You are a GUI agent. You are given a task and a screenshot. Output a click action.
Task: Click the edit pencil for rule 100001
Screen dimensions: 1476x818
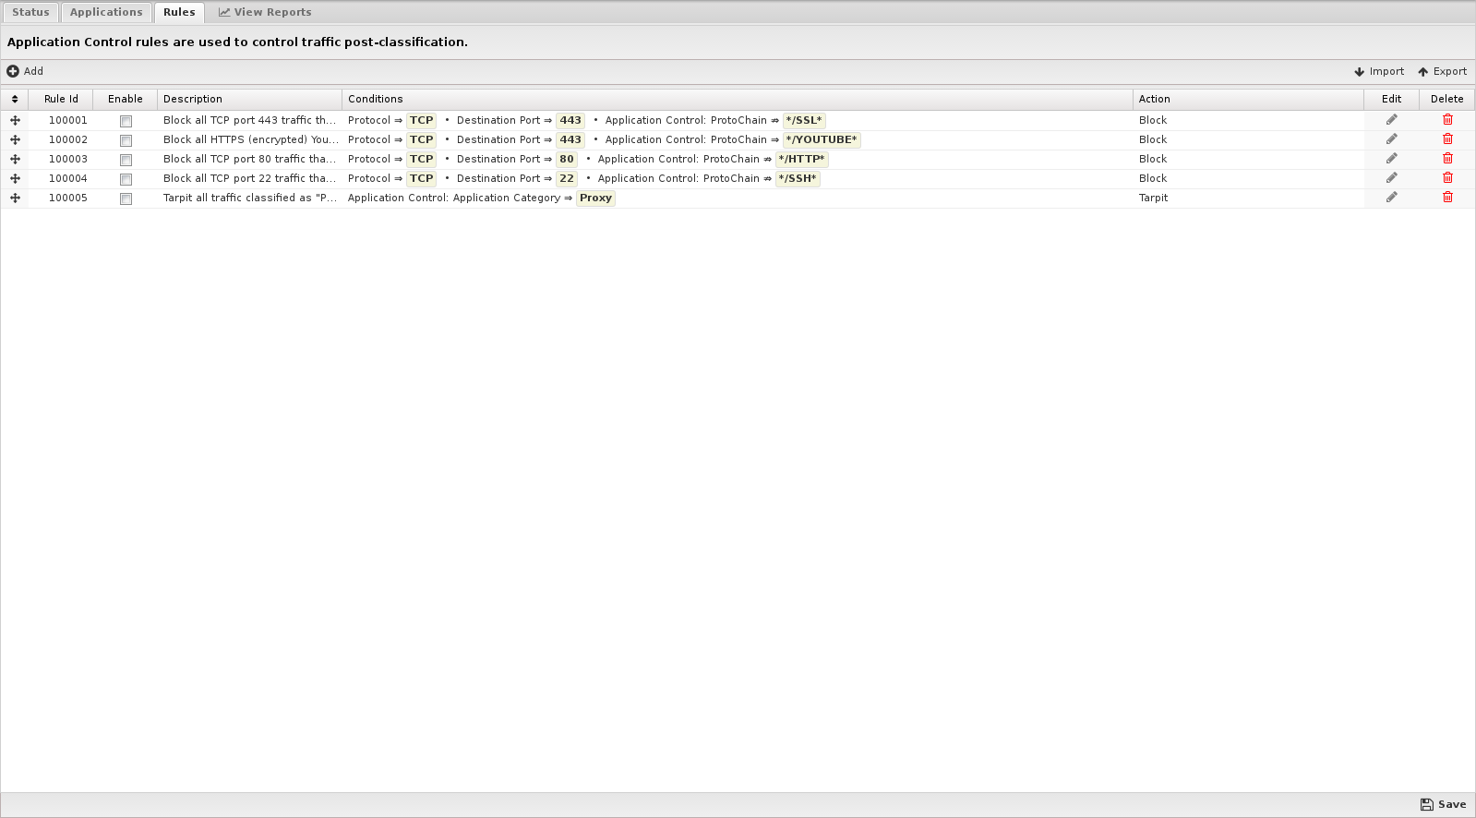pos(1391,120)
